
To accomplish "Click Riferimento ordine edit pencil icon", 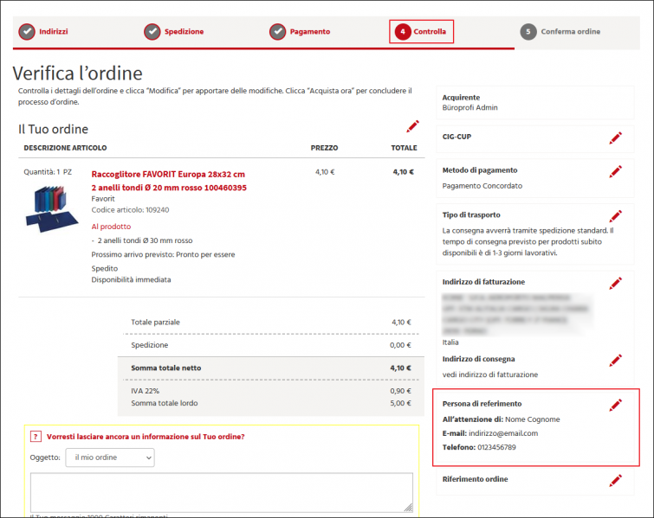I will pos(615,480).
